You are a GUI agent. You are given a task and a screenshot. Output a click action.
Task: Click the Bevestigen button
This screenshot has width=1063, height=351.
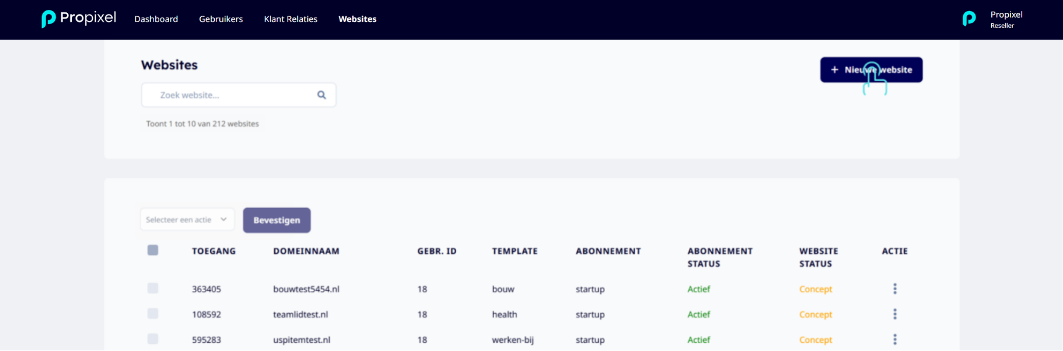pos(277,220)
